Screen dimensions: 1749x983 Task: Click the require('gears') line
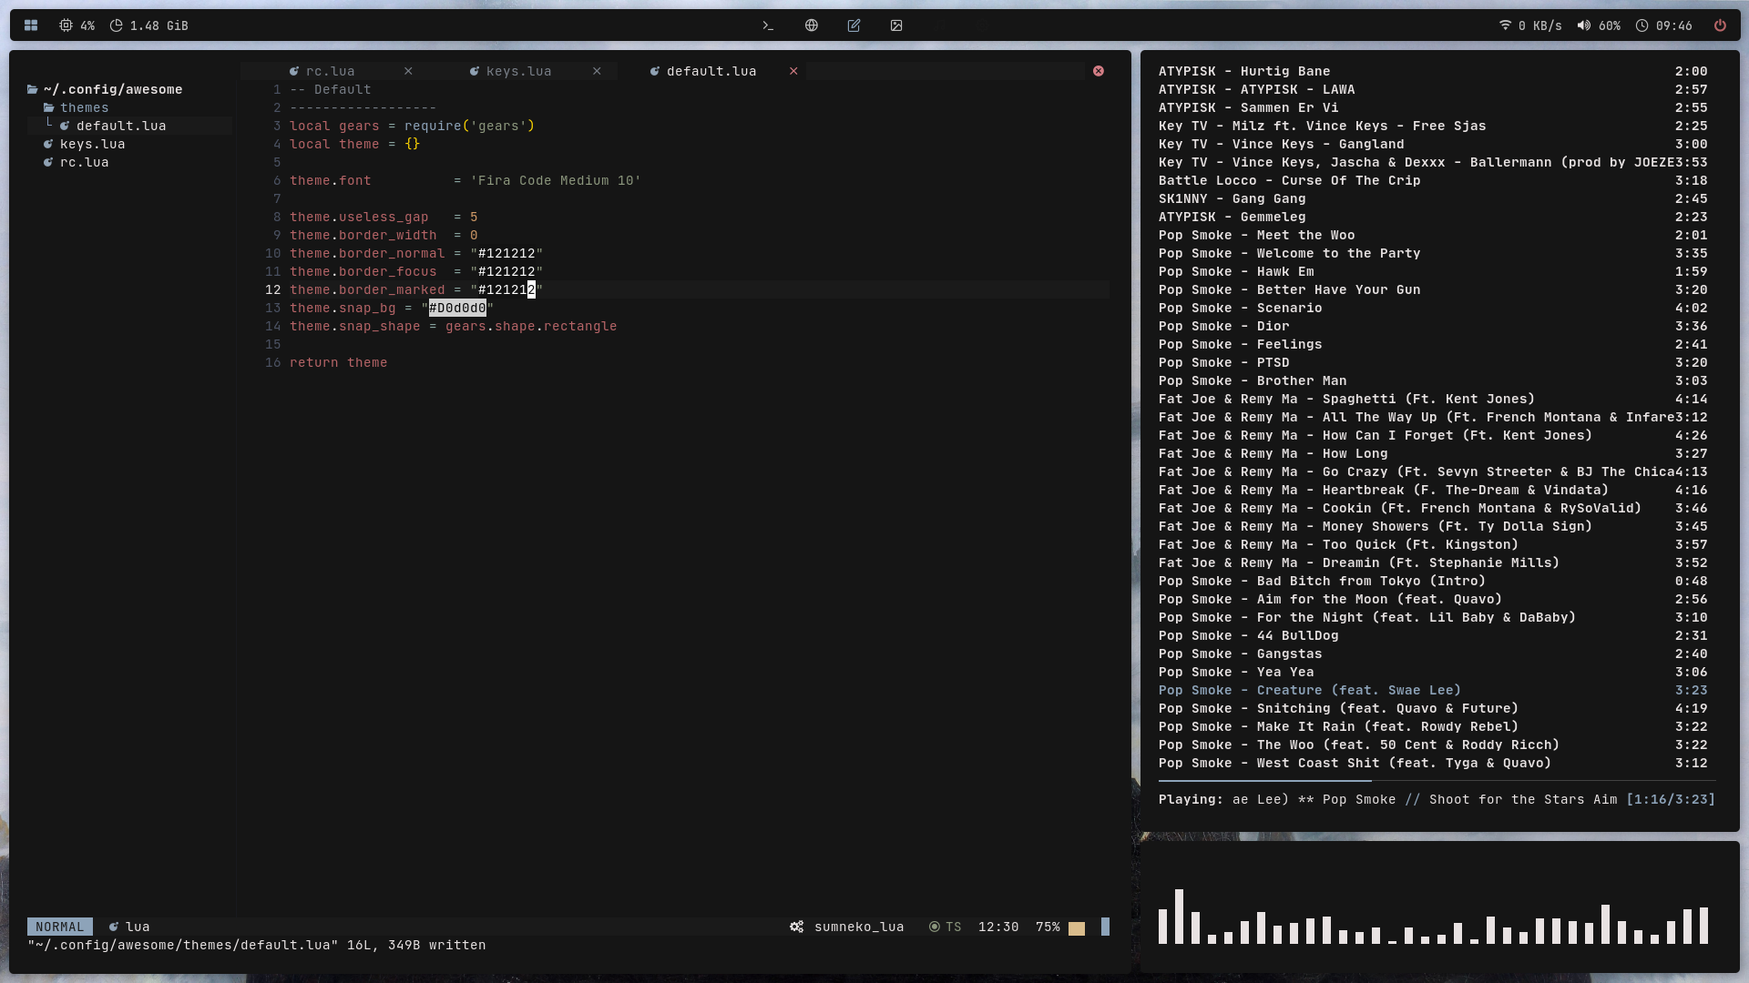[x=412, y=126]
